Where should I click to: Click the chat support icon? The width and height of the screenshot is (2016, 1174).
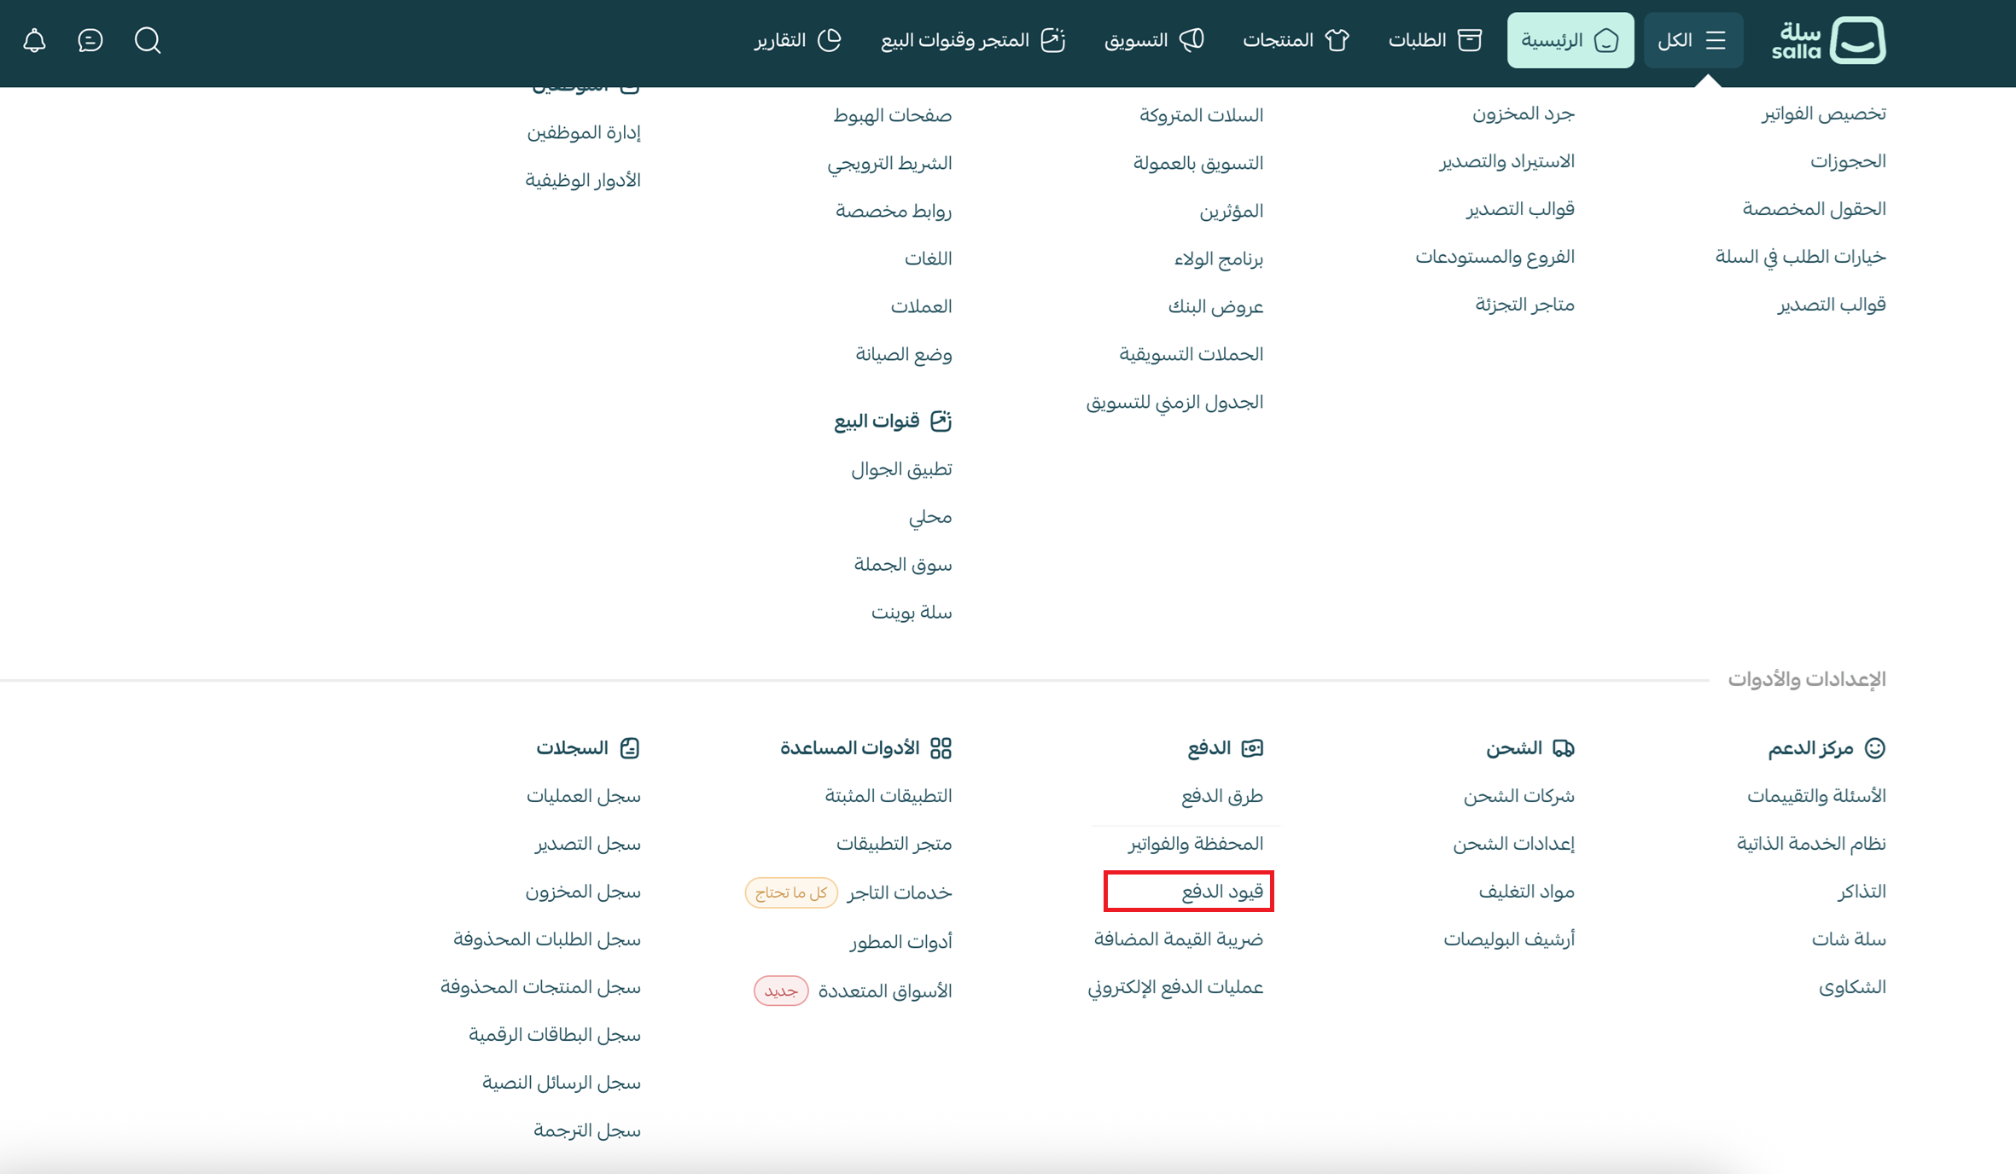coord(90,40)
